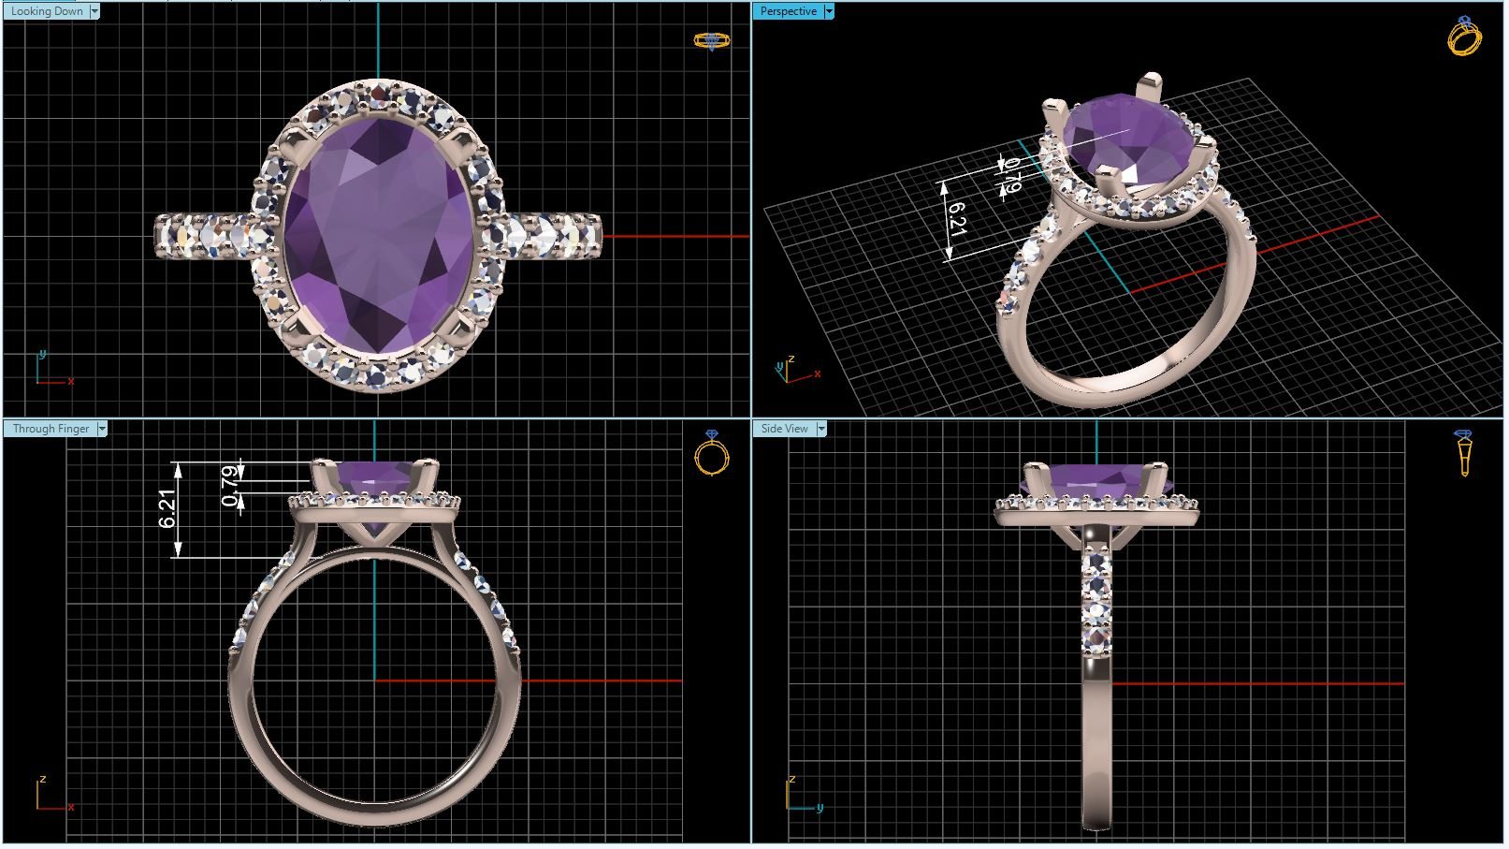Expand the Perspective viewport dropdown menu
The image size is (1509, 849).
click(x=828, y=11)
